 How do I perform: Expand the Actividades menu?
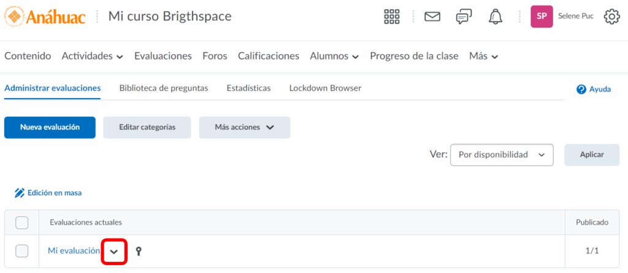click(x=92, y=56)
